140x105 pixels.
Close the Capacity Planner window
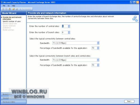tap(138, 2)
